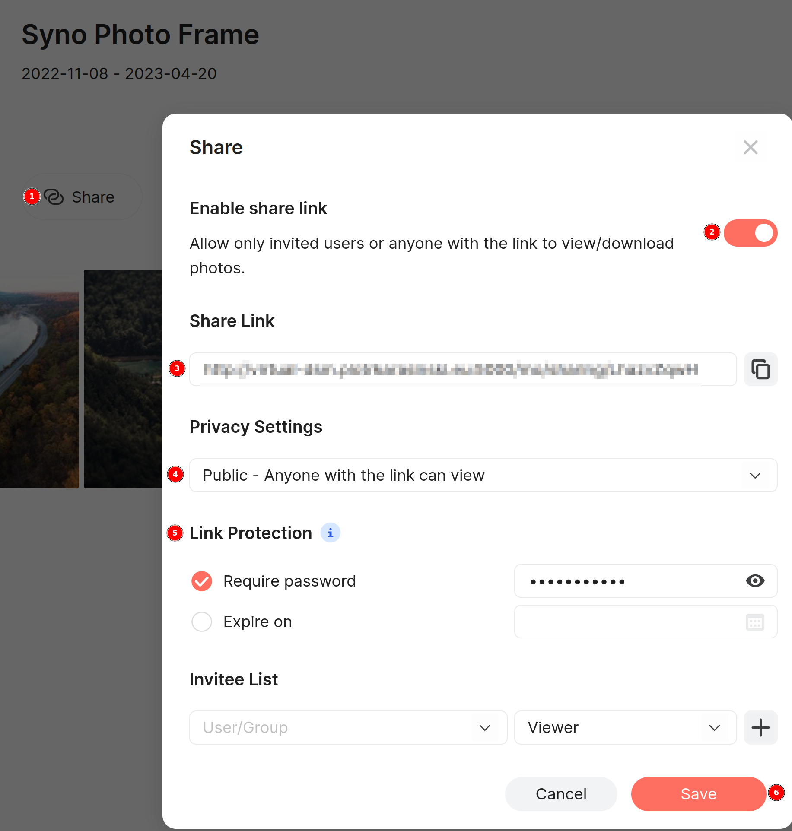Click inside the Share Link URL field
Viewport: 792px width, 831px height.
click(x=463, y=369)
